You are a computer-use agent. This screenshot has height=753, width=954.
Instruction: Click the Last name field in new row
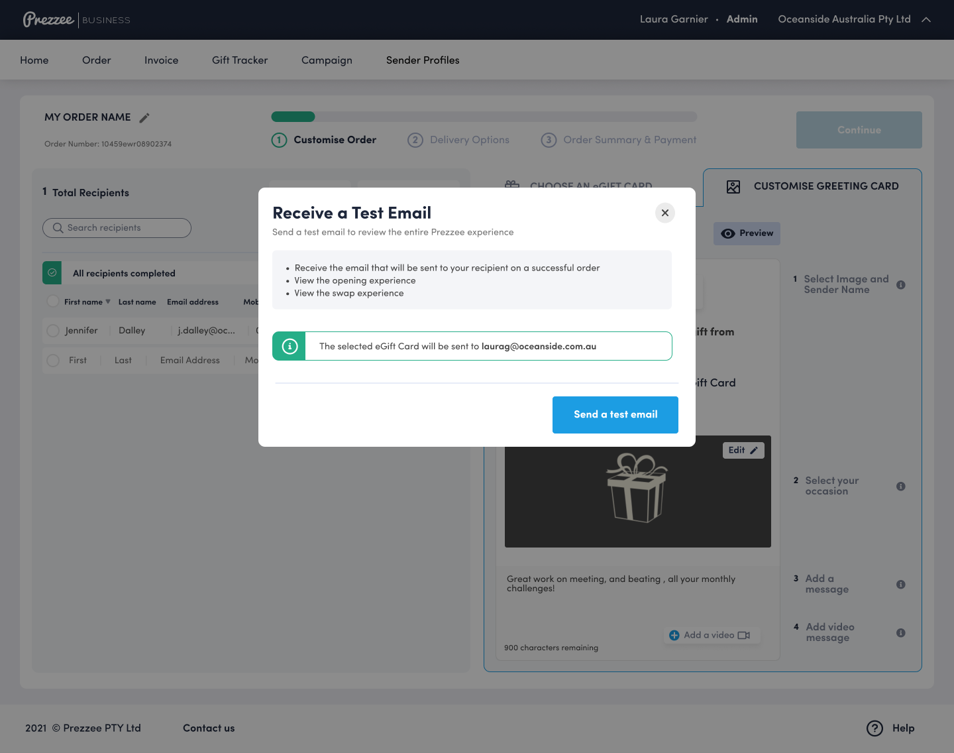(123, 361)
